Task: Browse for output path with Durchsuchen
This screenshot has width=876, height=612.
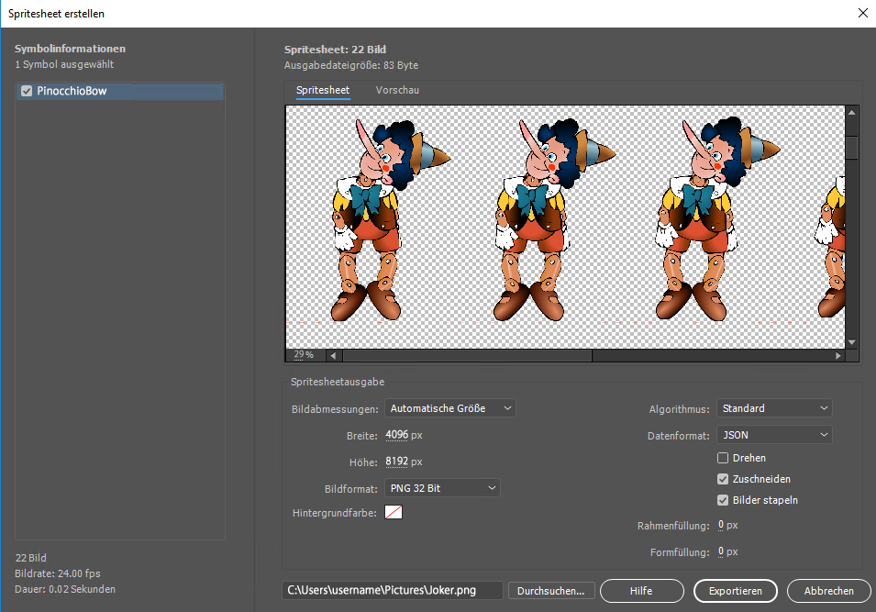Action: pos(550,591)
